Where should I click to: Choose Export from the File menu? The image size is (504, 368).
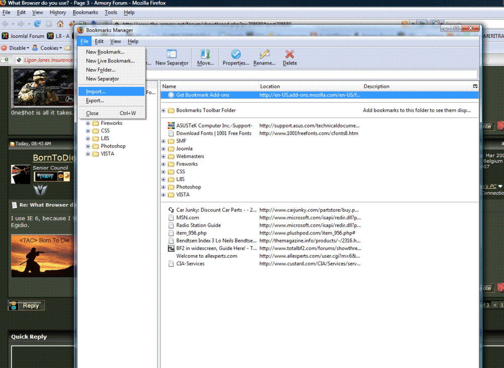pos(95,101)
